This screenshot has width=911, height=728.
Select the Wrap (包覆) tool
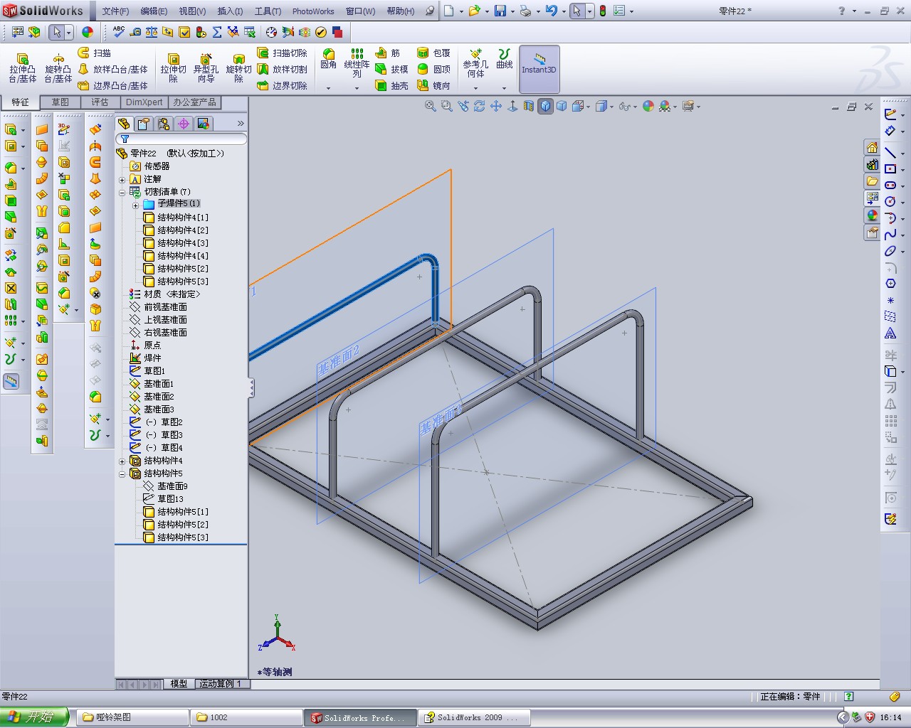[x=433, y=53]
